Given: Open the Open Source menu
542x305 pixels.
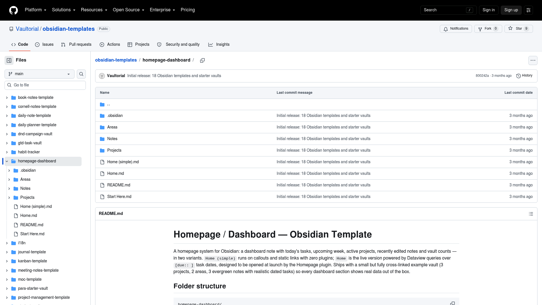Looking at the screenshot, I should click(x=128, y=10).
